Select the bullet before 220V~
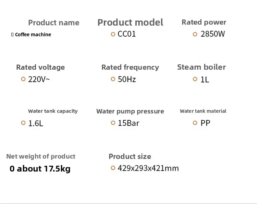This screenshot has height=204, width=257. 23,79
